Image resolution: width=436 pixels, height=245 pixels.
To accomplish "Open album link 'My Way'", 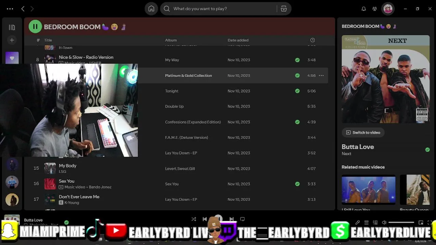I will 172,60.
